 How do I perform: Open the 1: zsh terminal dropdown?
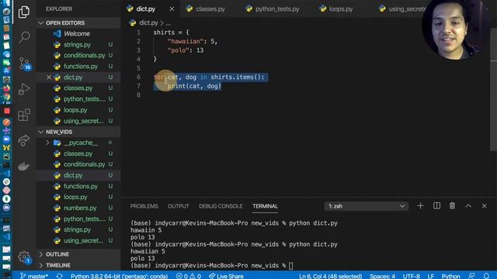pyautogui.click(x=366, y=206)
